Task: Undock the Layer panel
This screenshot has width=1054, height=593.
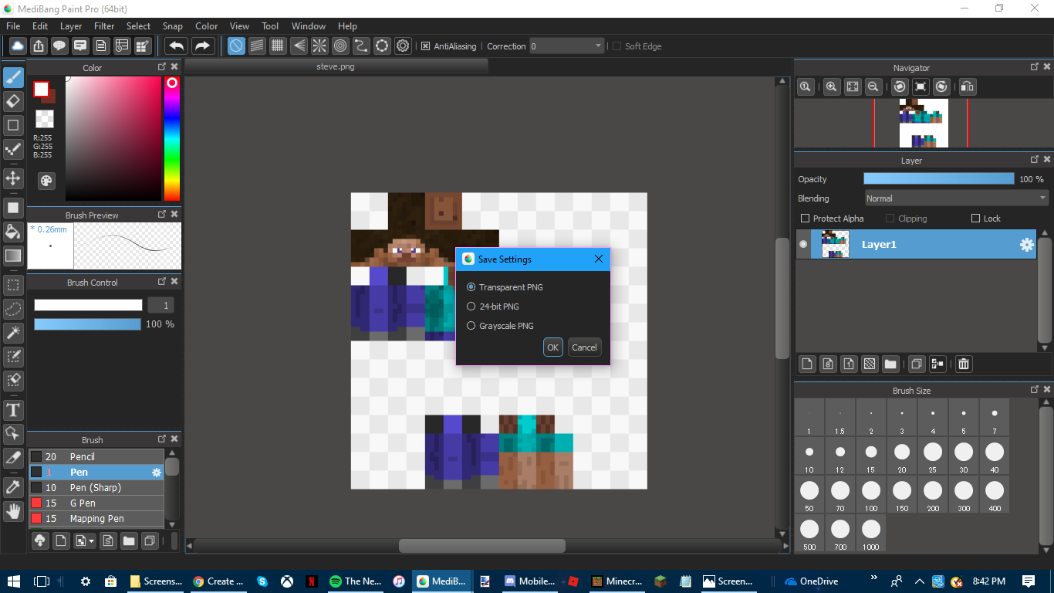Action: click(x=1034, y=160)
